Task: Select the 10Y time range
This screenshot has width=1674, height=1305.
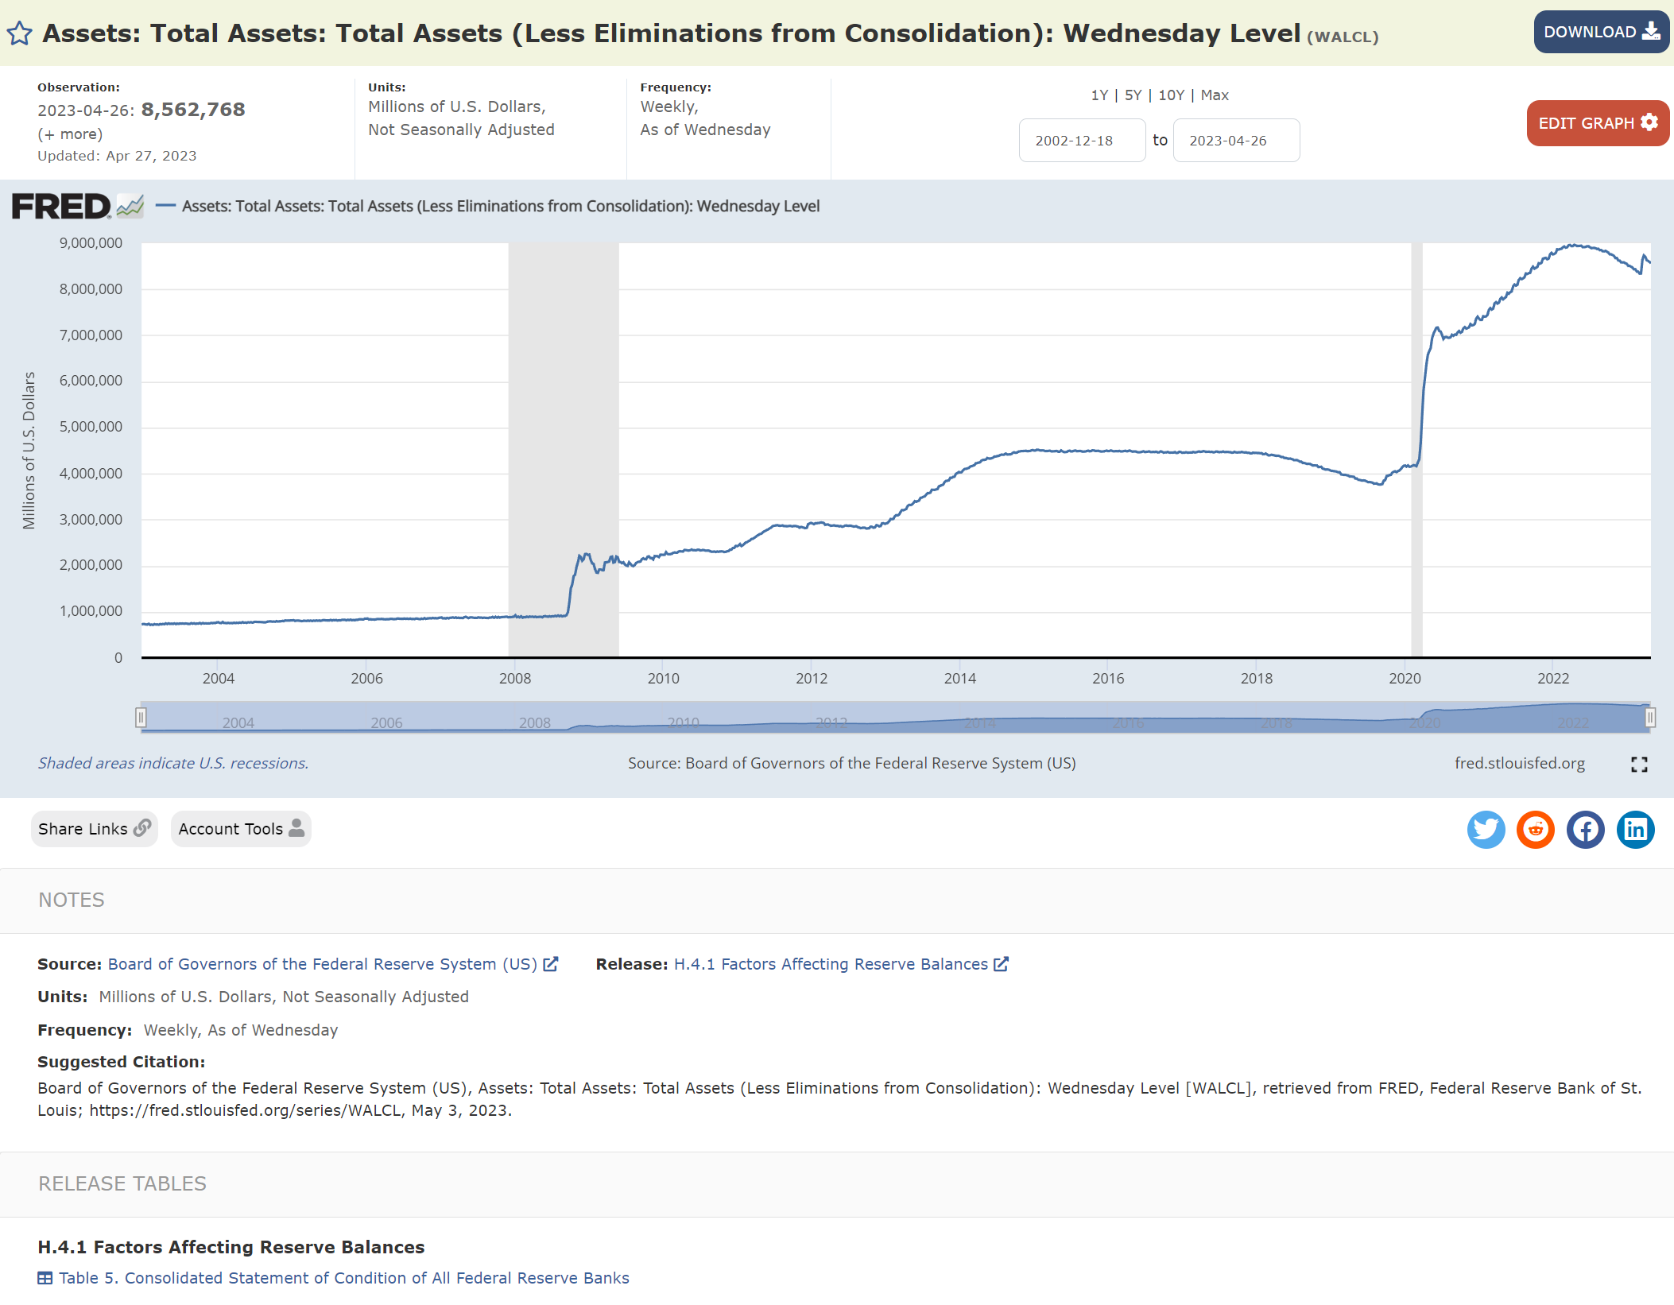Action: [x=1170, y=95]
